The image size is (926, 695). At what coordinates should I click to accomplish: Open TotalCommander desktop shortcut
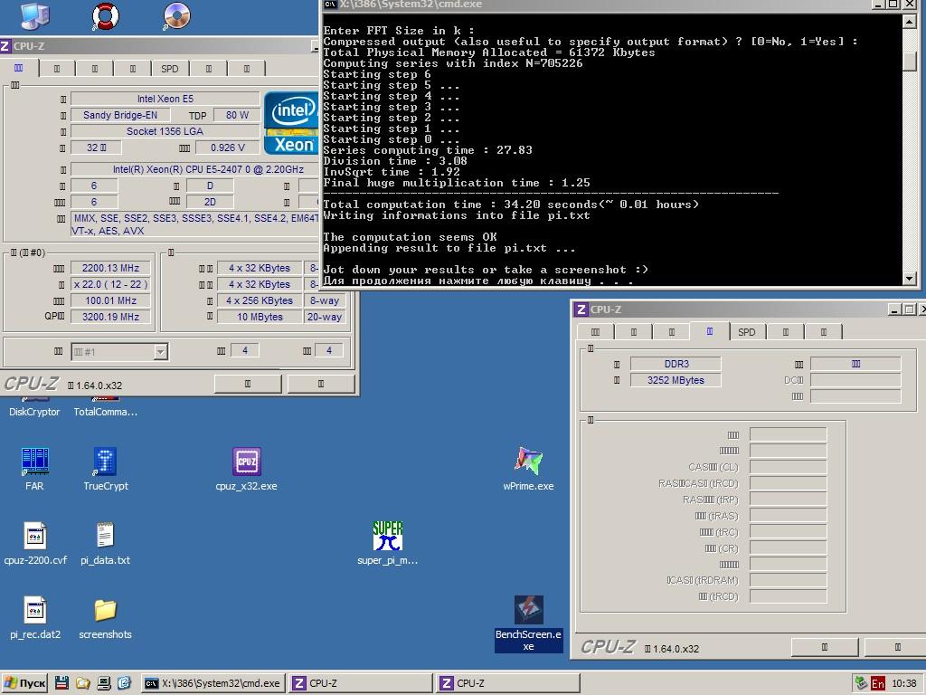point(105,412)
